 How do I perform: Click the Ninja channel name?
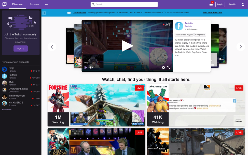(11, 68)
